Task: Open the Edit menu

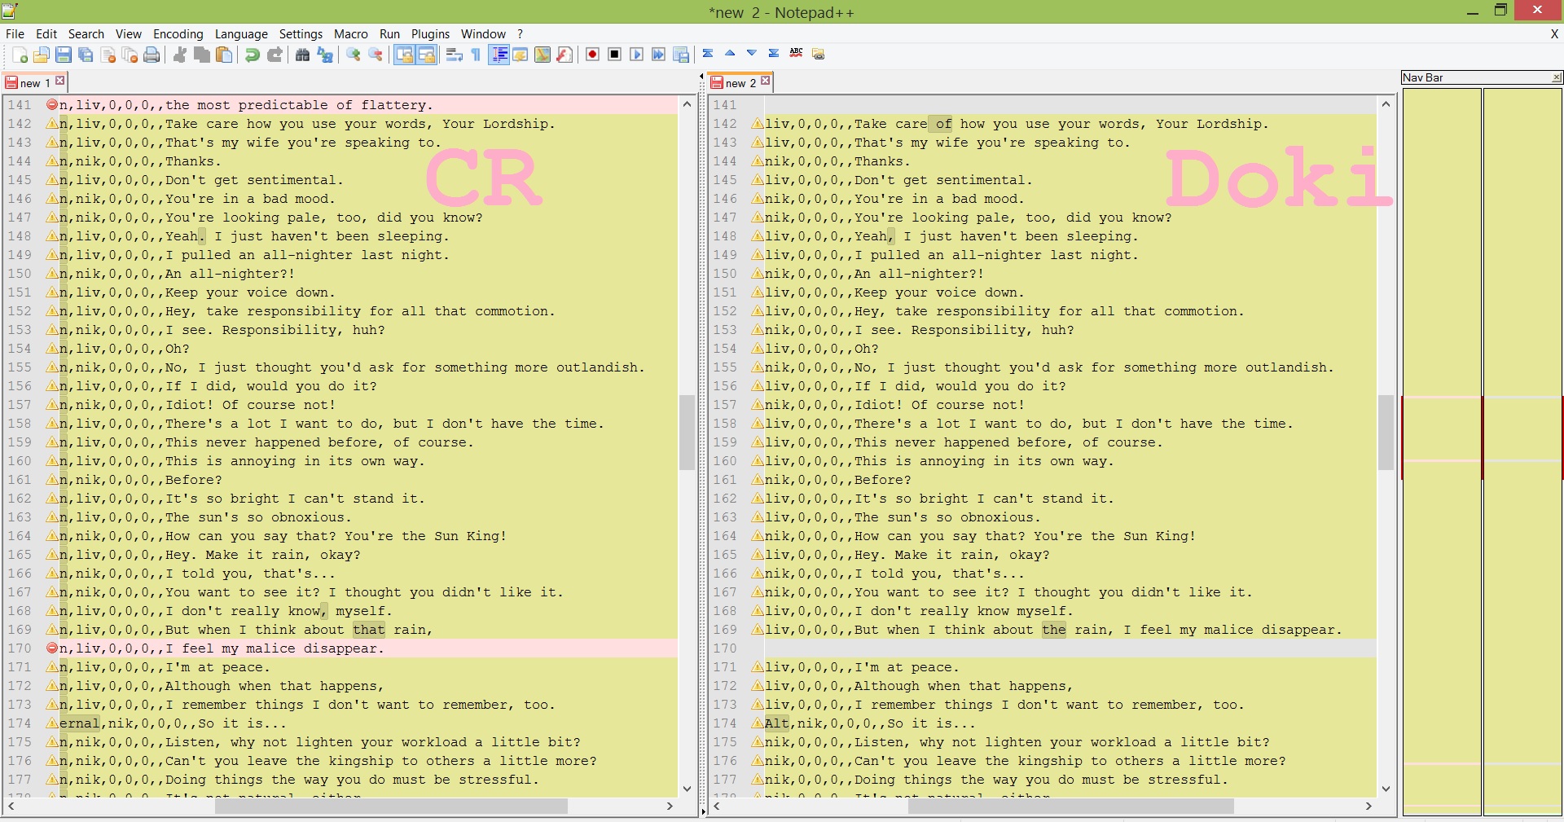Action: (x=46, y=34)
